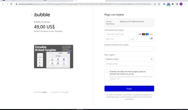The width and height of the screenshot is (188, 110).
Task: Reload the checkout page
Action: coord(11,4)
